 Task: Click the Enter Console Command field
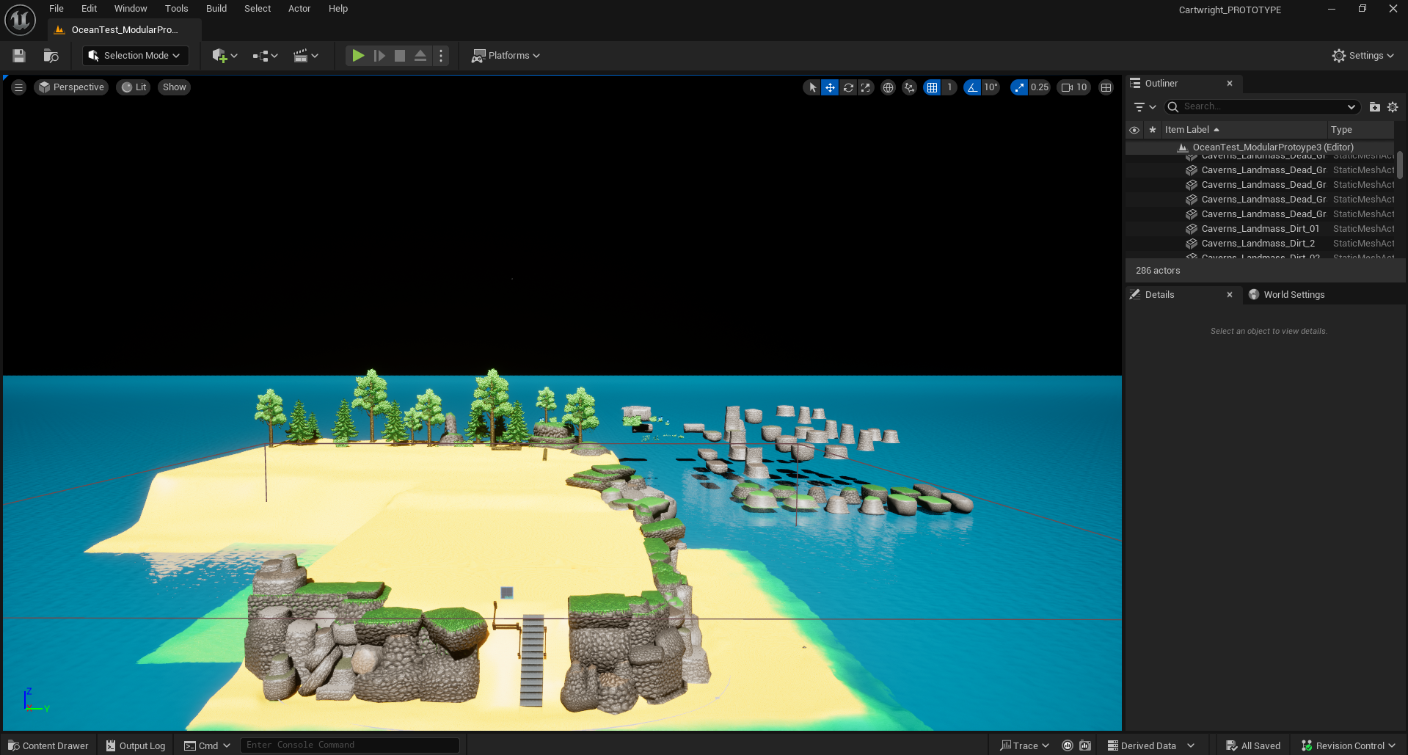pyautogui.click(x=349, y=745)
